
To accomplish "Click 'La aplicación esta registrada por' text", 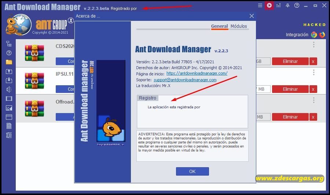I will coord(174,107).
